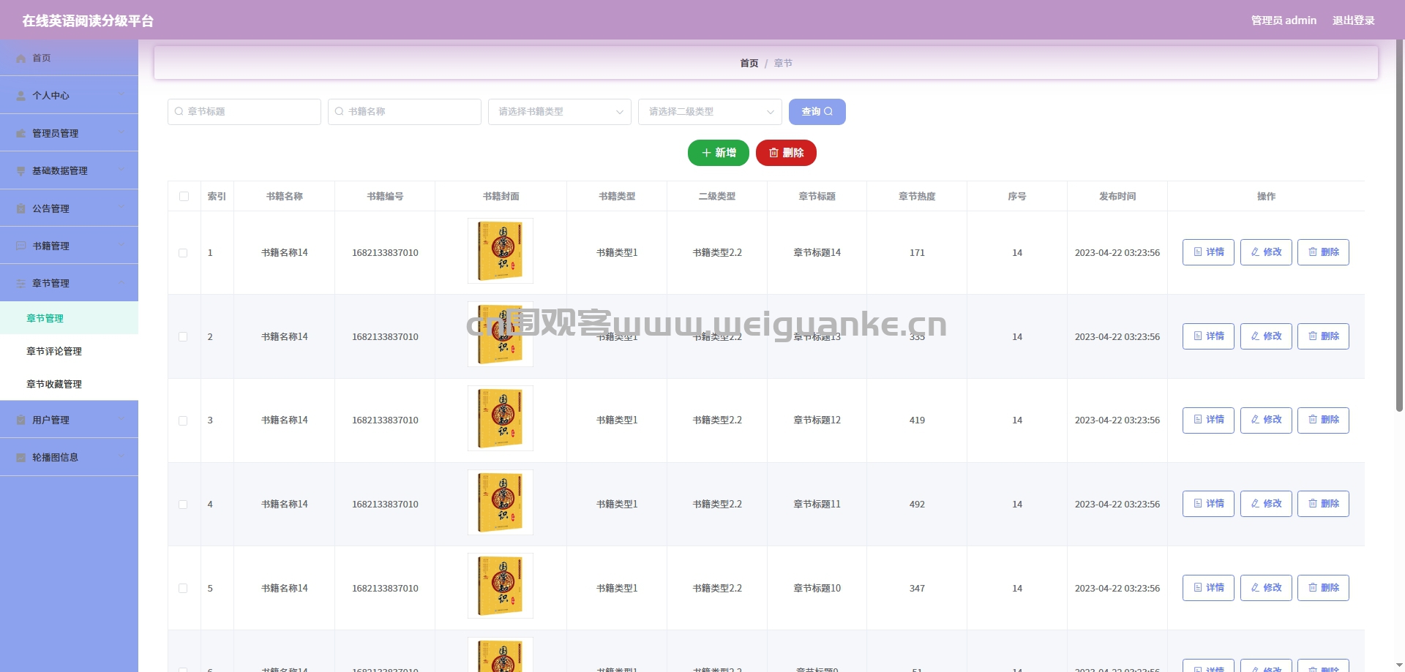The width and height of the screenshot is (1405, 672).
Task: Click the trash icon of 删除 in row 5
Action: pyautogui.click(x=1313, y=588)
